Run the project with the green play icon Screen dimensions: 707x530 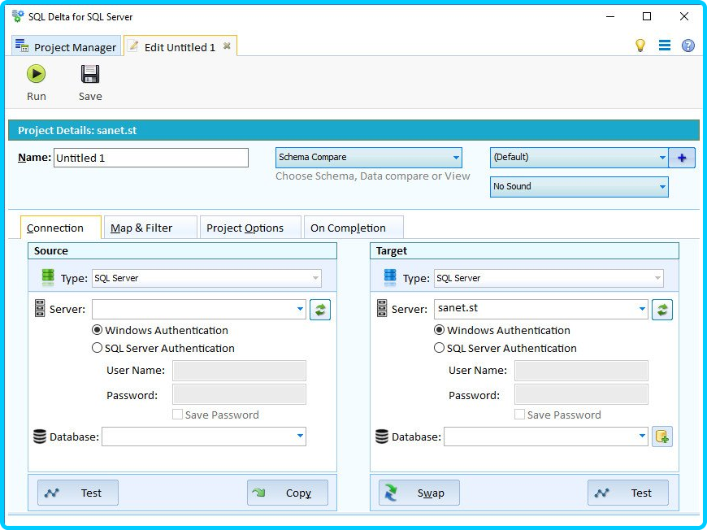(x=36, y=74)
